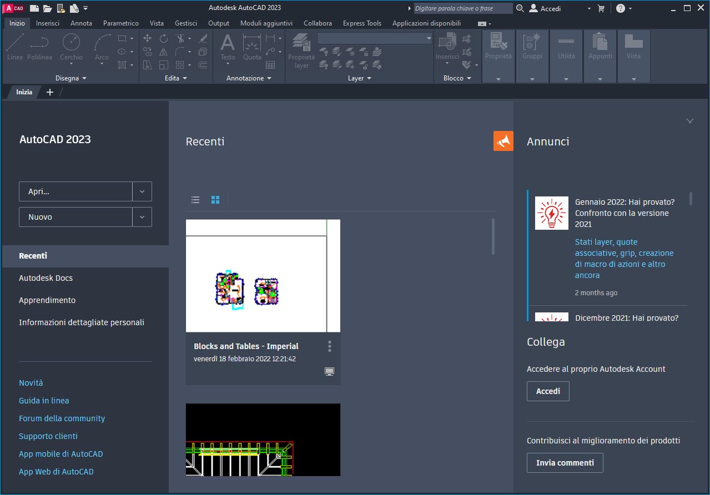Open Autodesk Docs in sidebar

[x=46, y=278]
